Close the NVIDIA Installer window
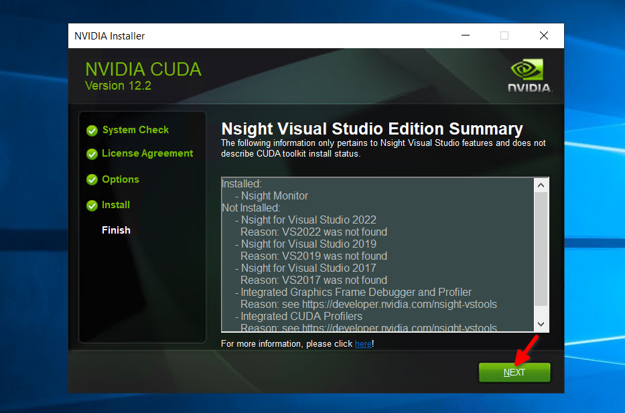Image resolution: width=625 pixels, height=413 pixels. (544, 36)
